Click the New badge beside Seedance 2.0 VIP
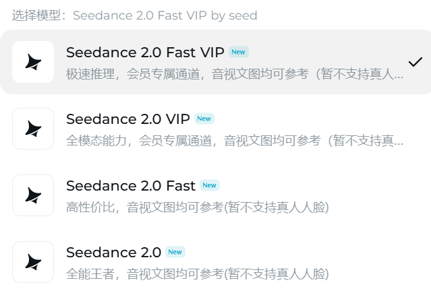 tap(204, 119)
